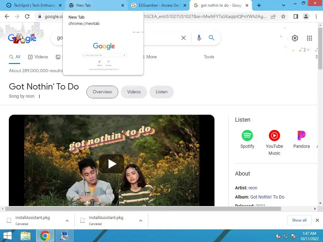Open the Chrome profile avatar
323x242 pixels.
click(306, 16)
